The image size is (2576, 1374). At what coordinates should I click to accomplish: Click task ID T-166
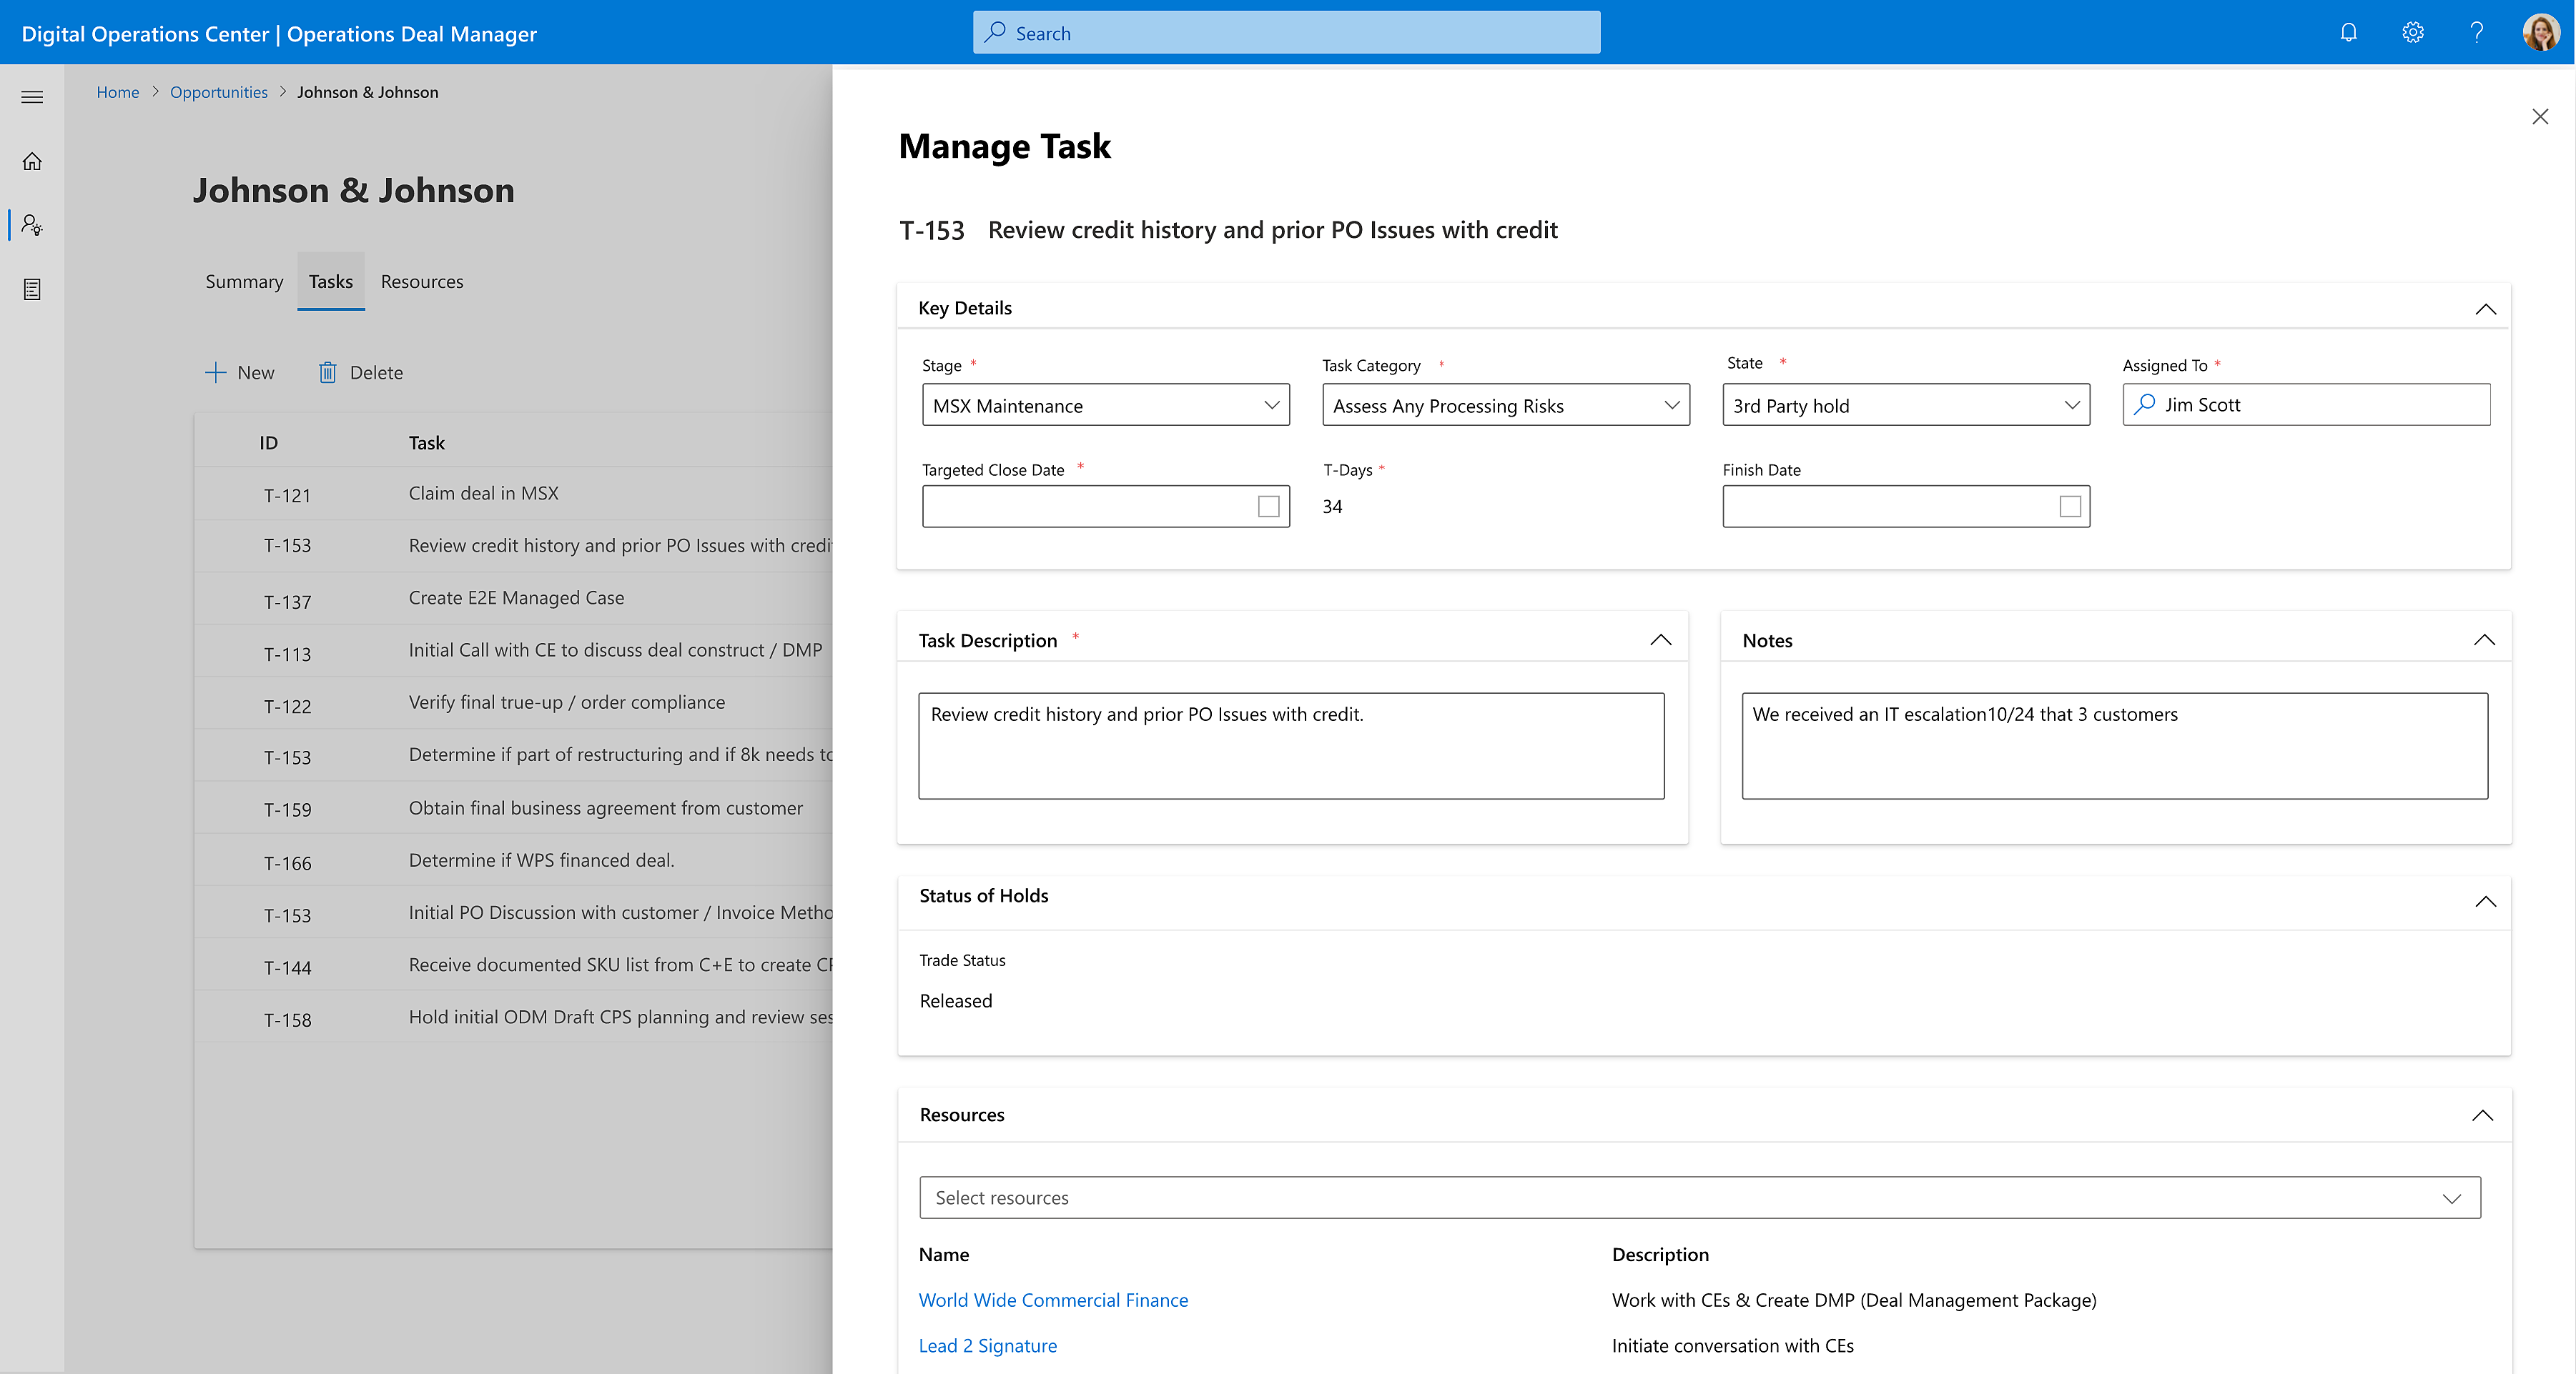coord(287,863)
